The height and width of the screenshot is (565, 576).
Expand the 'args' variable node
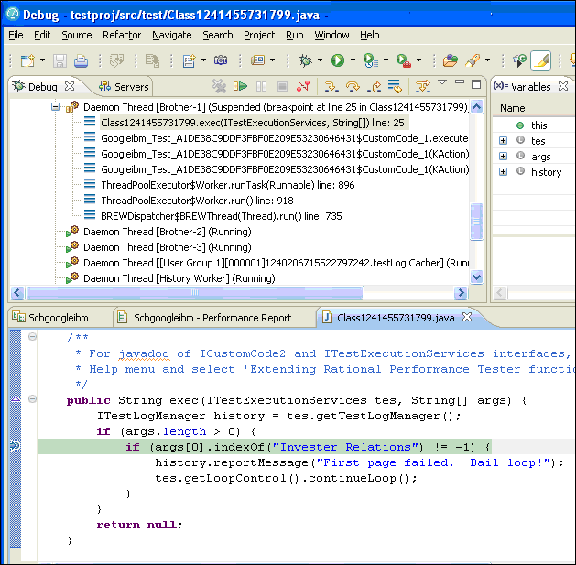tap(503, 157)
